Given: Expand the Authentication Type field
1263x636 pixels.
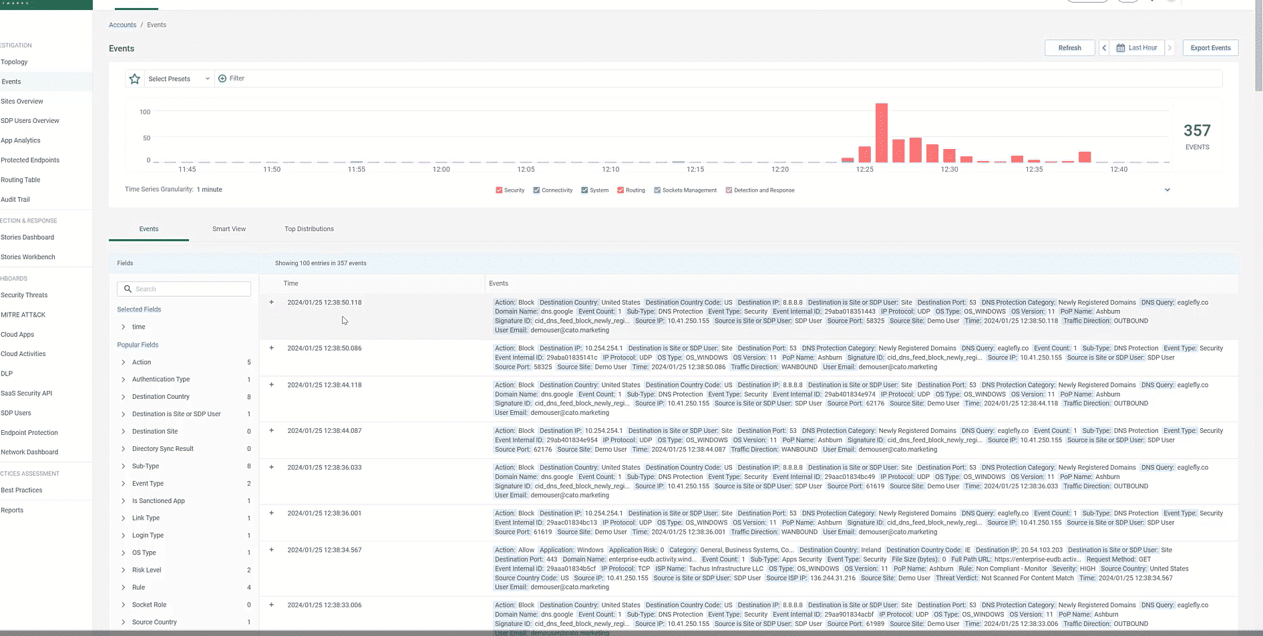Looking at the screenshot, I should (x=124, y=379).
